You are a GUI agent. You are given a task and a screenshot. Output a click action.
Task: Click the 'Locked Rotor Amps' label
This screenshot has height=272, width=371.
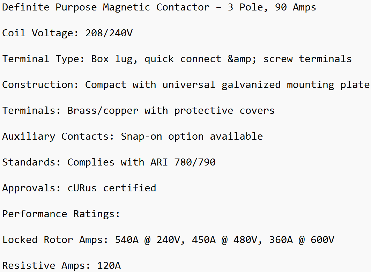pos(54,240)
